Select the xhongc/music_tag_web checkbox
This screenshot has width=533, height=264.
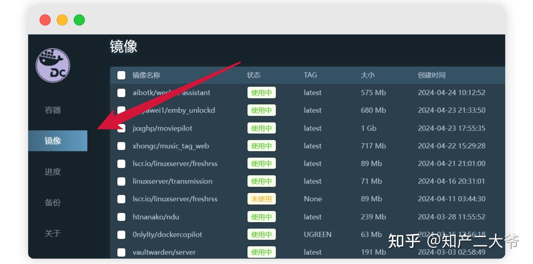coord(121,146)
